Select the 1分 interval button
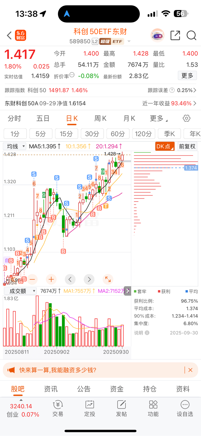The width and height of the screenshot is (201, 436). [x=15, y=134]
